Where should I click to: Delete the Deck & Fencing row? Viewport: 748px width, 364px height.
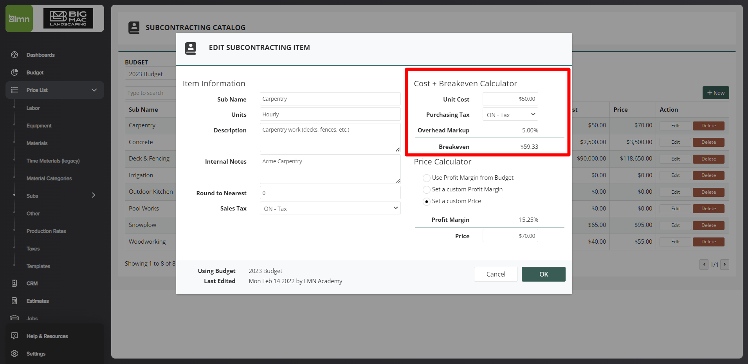708,159
